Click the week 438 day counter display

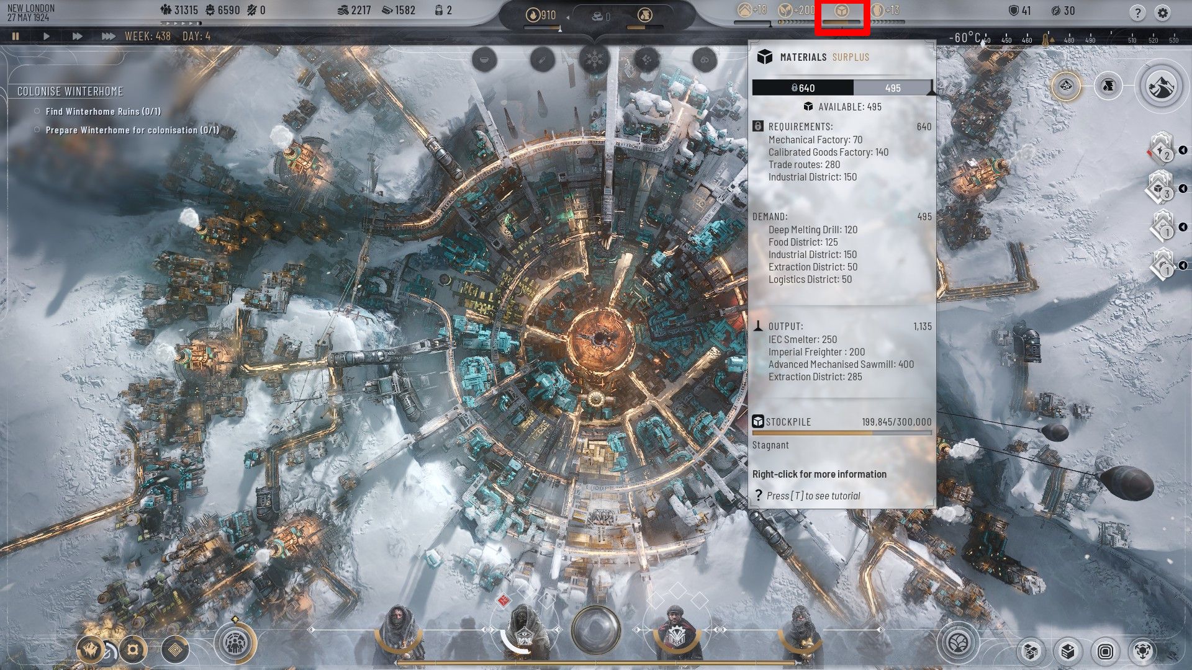click(165, 36)
